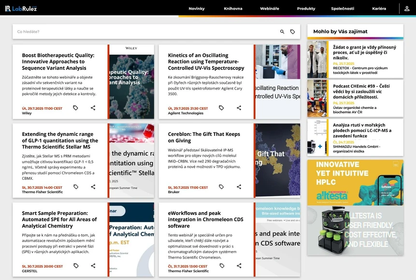Click the Chromeleon CDS webinar image
This screenshot has height=280, width=416.
pyautogui.click(x=278, y=240)
